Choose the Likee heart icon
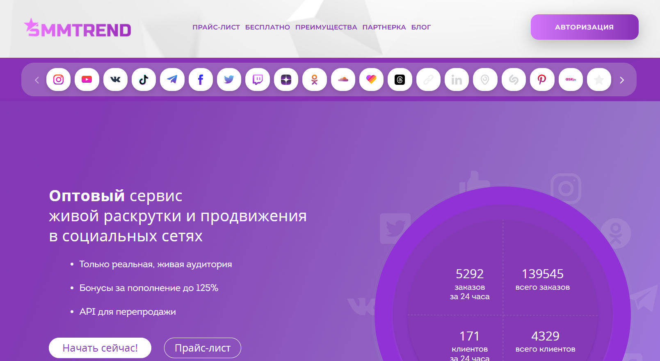 (x=371, y=79)
